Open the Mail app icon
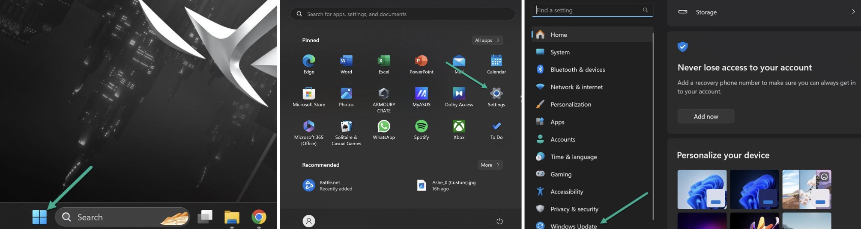Image resolution: width=861 pixels, height=229 pixels. (459, 65)
